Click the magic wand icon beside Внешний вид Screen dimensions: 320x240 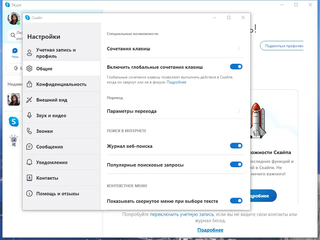pyautogui.click(x=29, y=100)
